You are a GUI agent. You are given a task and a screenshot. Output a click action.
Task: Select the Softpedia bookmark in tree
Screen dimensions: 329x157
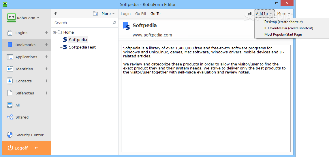click(x=78, y=39)
